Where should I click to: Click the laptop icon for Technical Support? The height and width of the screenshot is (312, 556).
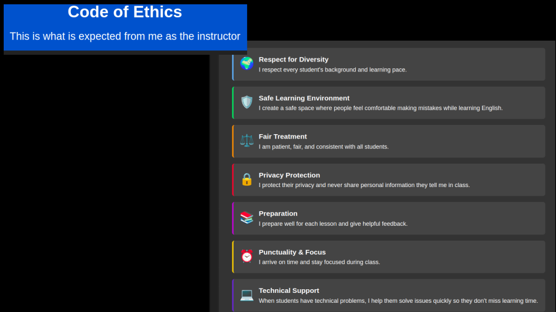247,295
